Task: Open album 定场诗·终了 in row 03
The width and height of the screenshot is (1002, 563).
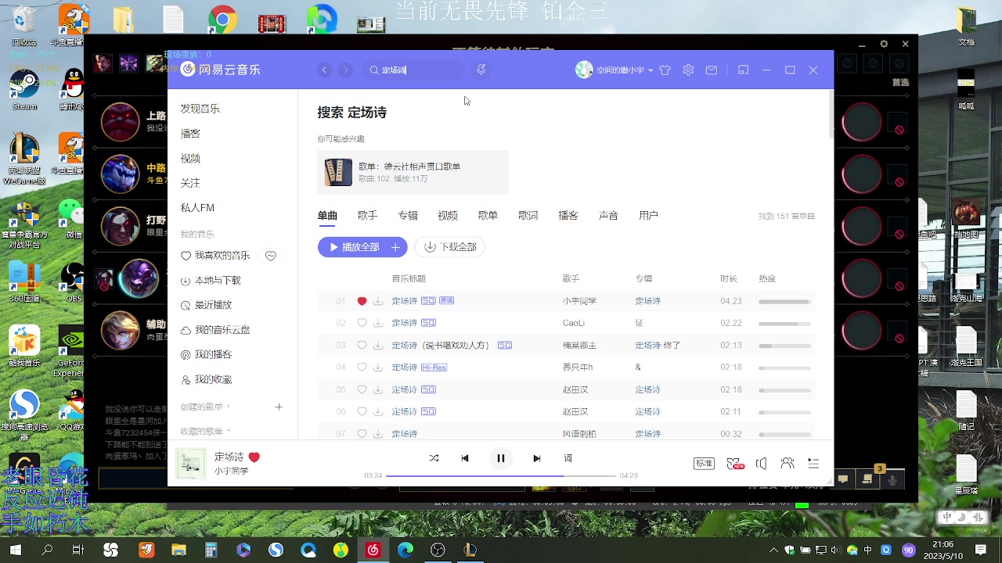Action: [658, 345]
